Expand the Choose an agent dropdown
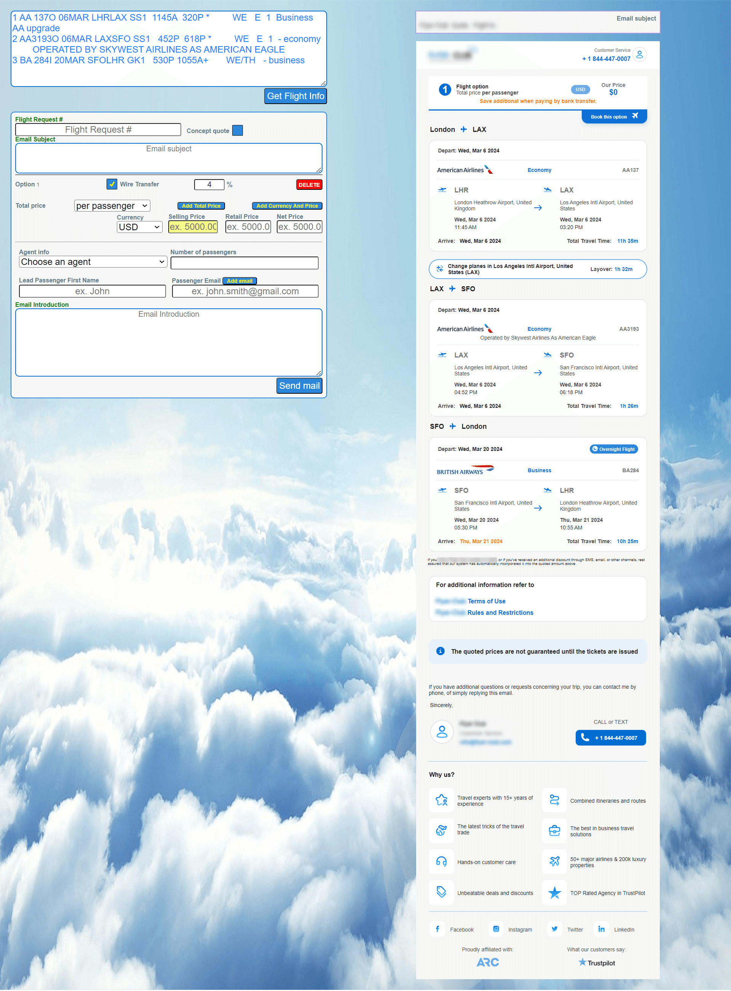Screen dimensions: 731x991 93,262
